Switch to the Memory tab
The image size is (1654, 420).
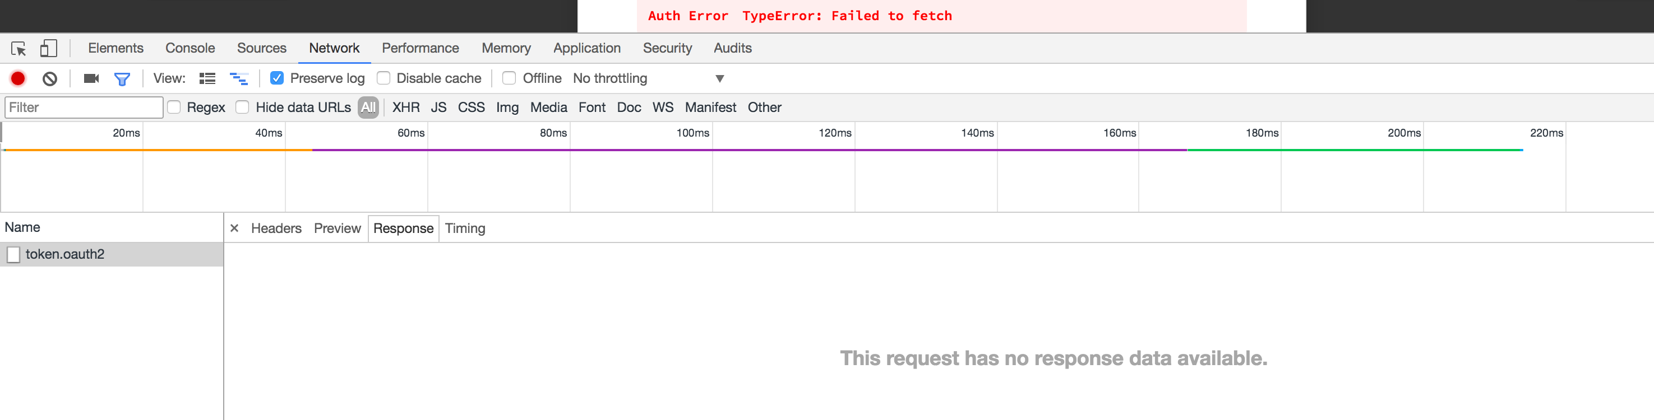506,48
